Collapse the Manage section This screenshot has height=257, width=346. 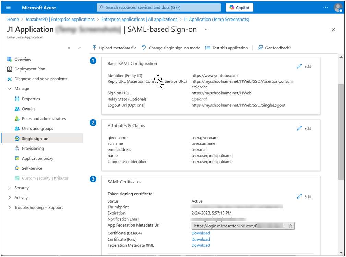coord(10,89)
